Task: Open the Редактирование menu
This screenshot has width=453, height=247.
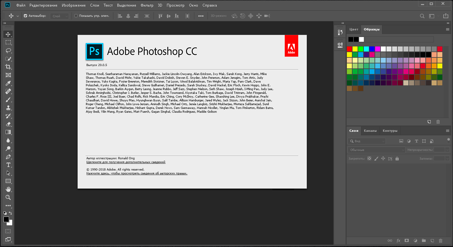Action: tap(44, 5)
